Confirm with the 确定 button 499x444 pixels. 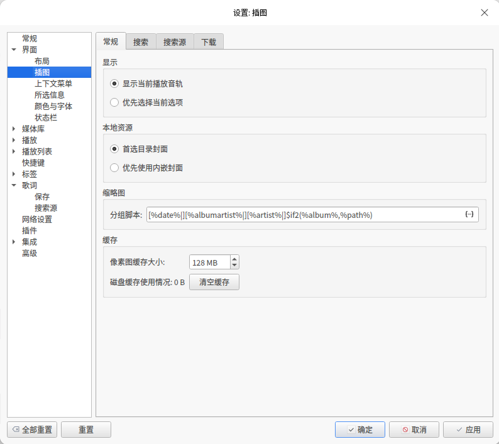[x=360, y=430]
